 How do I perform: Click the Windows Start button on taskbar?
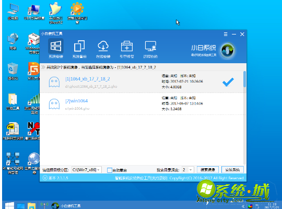click(x=9, y=205)
